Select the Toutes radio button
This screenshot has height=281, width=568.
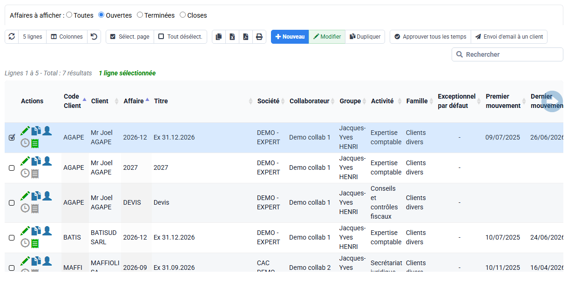69,15
